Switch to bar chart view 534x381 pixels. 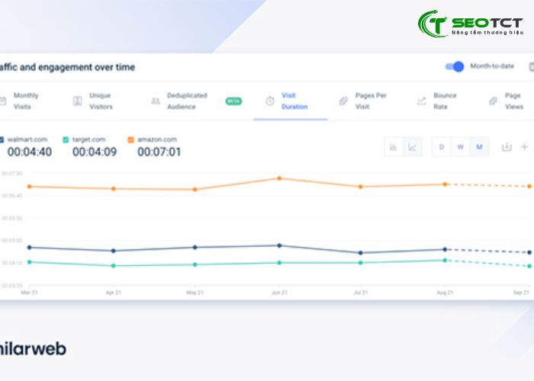click(394, 147)
